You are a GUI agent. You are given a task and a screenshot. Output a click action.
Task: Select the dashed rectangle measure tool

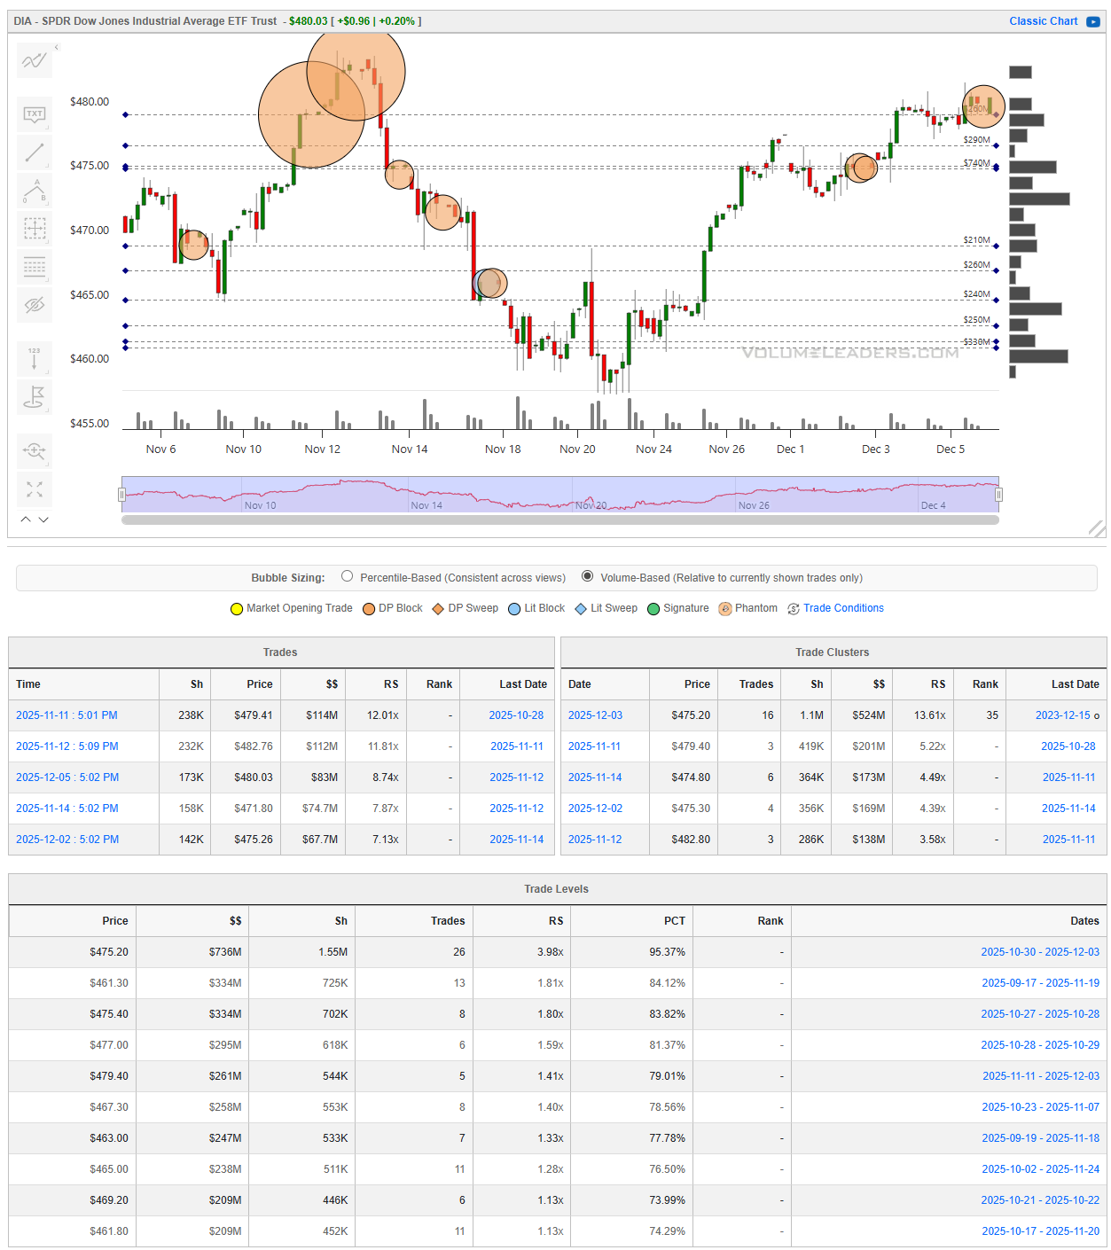(x=35, y=229)
